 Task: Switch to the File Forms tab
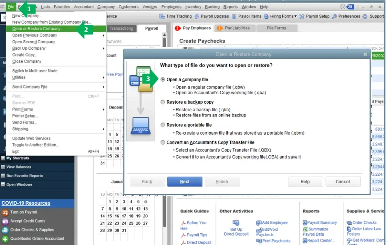click(x=276, y=28)
